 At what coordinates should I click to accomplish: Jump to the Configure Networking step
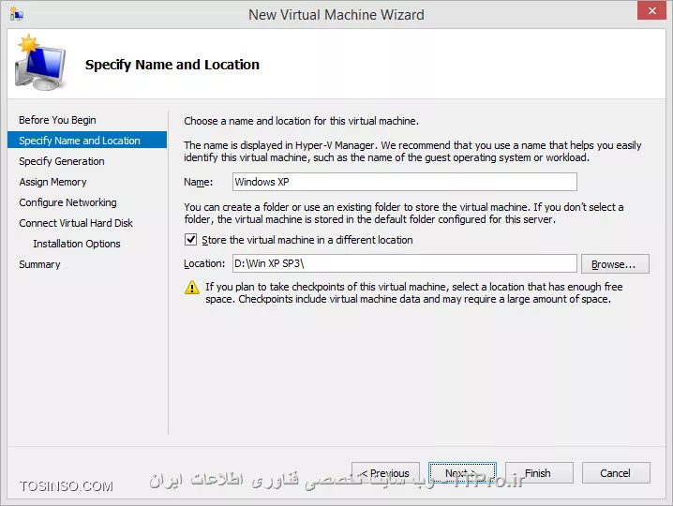(x=67, y=202)
